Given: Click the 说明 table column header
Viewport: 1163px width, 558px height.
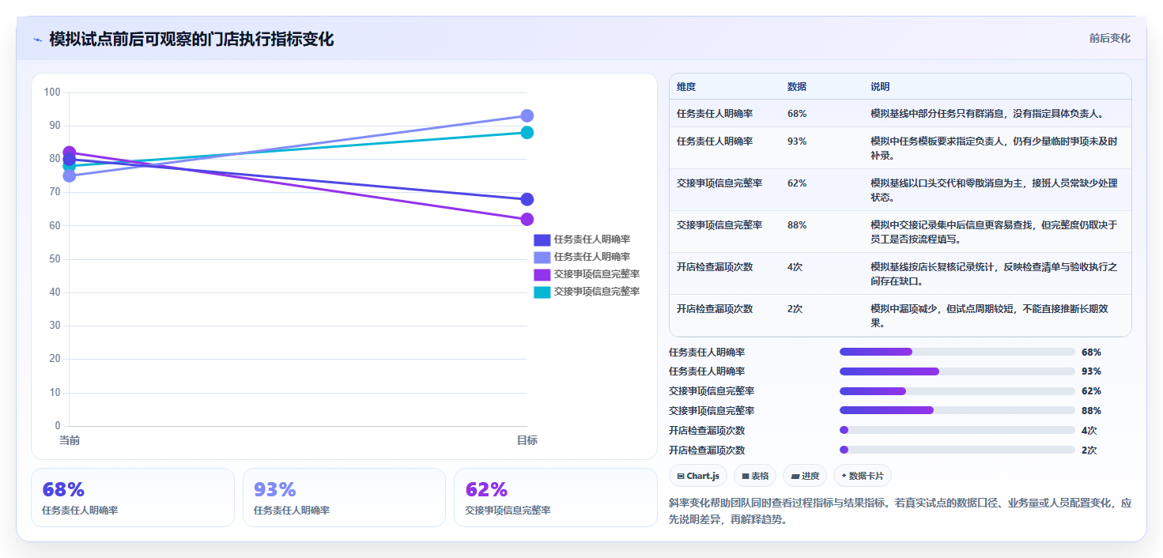Looking at the screenshot, I should 880,87.
